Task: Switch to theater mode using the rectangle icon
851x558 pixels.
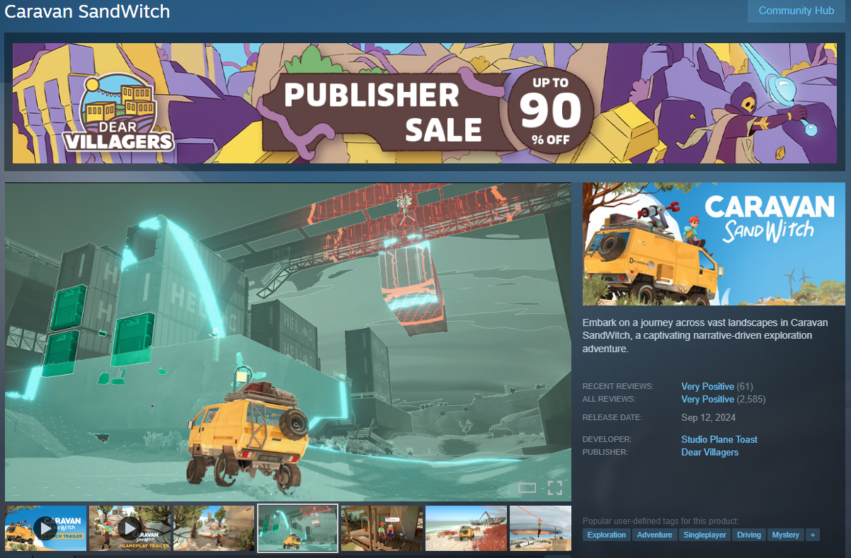Action: tap(527, 487)
